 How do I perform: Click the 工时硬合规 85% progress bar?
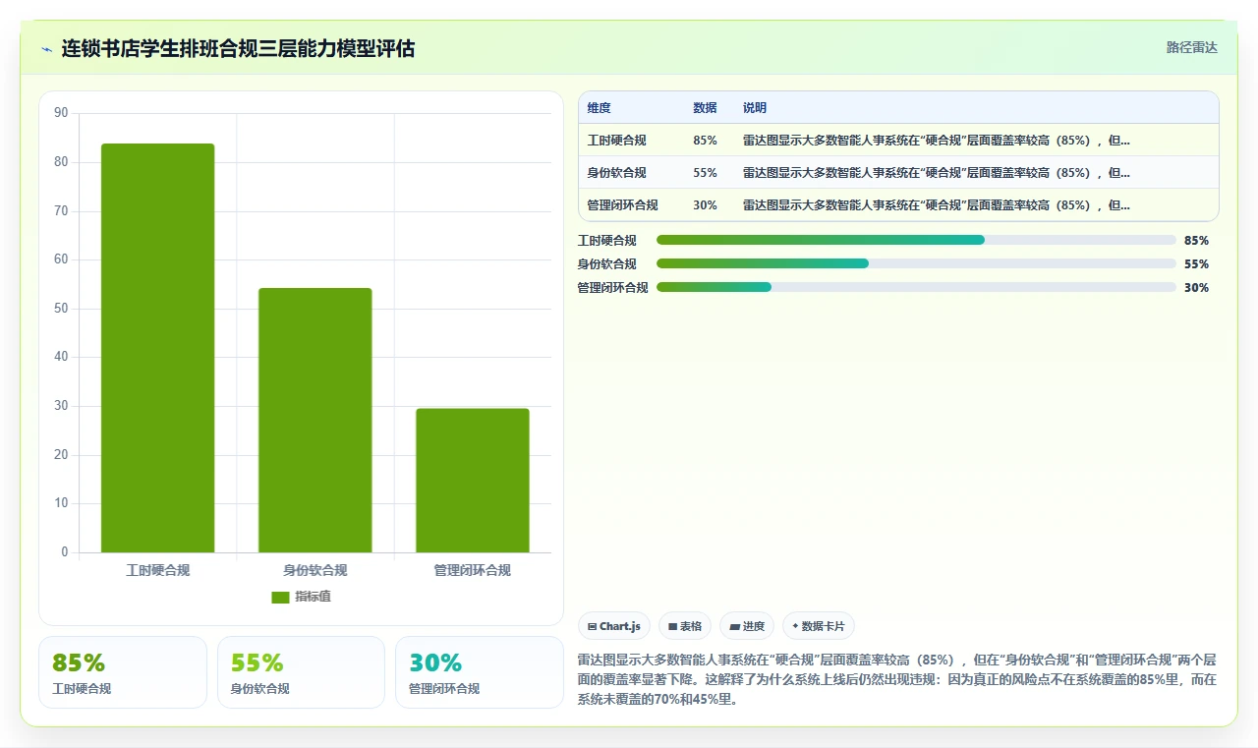click(x=916, y=240)
